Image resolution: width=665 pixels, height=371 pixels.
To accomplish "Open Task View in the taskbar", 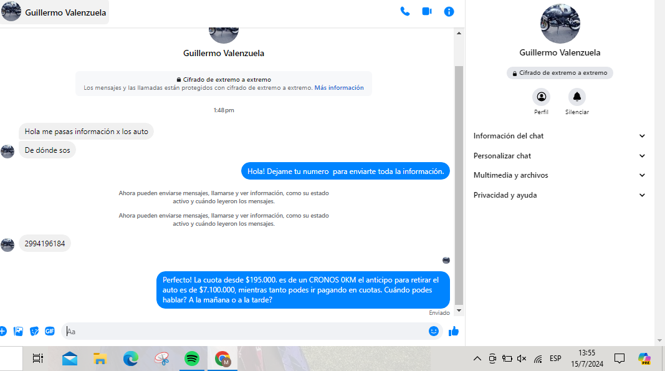I will pyautogui.click(x=38, y=359).
